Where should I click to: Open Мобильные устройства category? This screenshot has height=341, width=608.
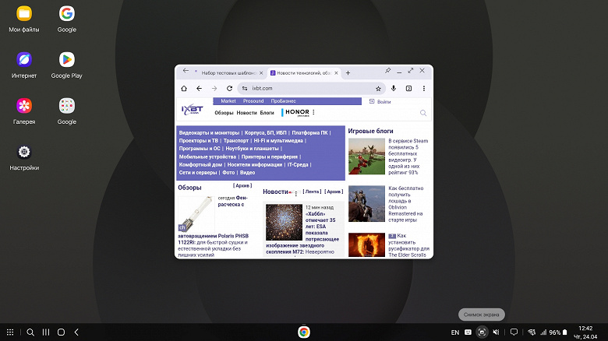click(x=207, y=156)
